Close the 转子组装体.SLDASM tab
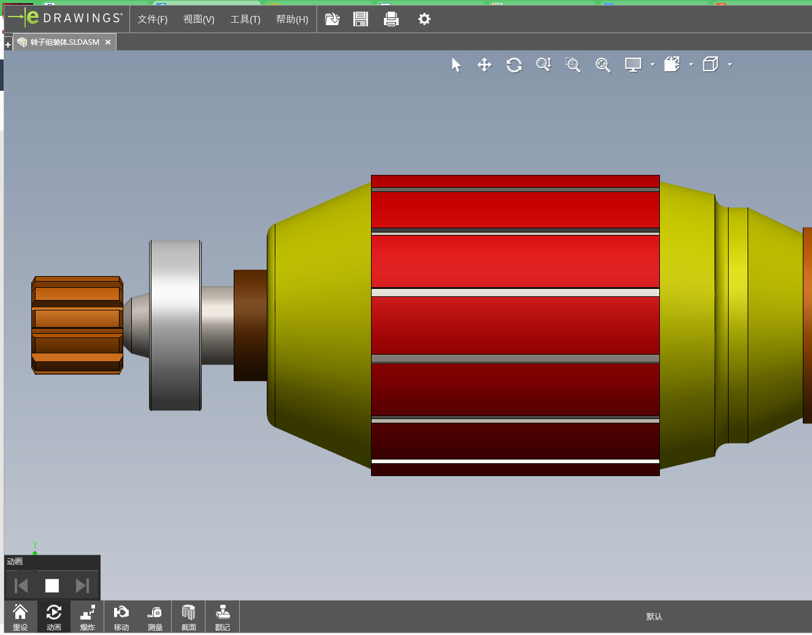The width and height of the screenshot is (812, 635). [108, 42]
